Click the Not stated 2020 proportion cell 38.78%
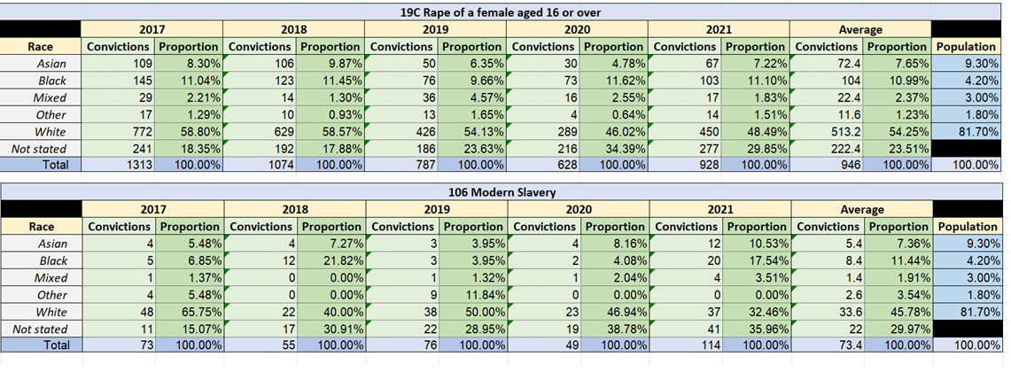 tap(615, 329)
